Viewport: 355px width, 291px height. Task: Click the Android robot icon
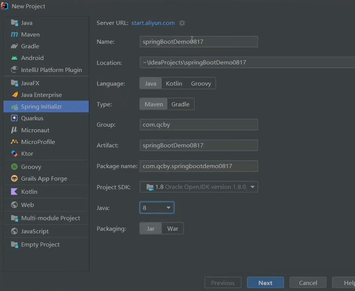click(14, 58)
